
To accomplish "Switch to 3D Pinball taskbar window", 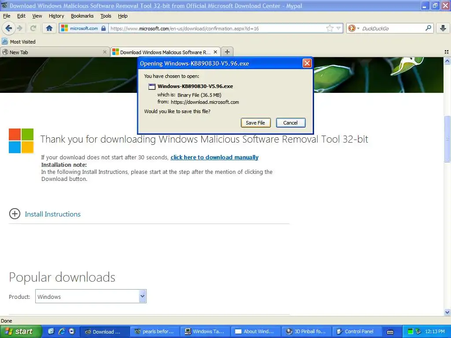I will tap(307, 332).
